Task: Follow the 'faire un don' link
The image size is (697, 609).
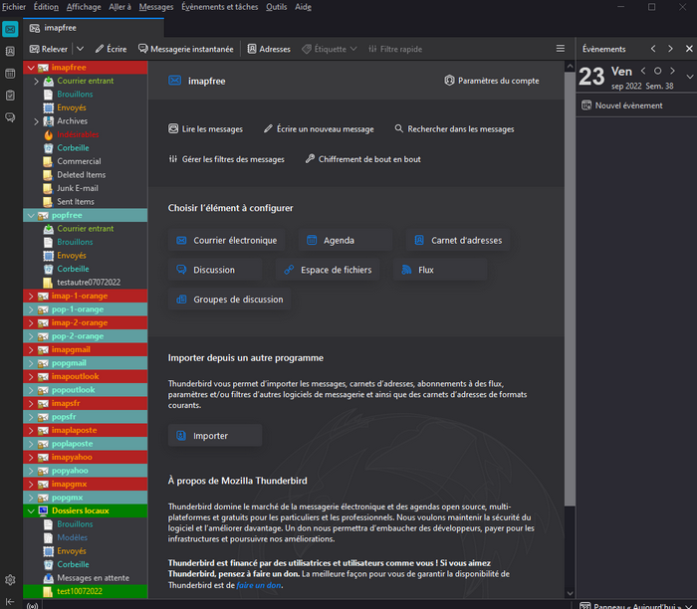Action: [x=259, y=585]
